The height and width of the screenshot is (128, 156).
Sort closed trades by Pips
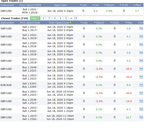tap(130, 23)
